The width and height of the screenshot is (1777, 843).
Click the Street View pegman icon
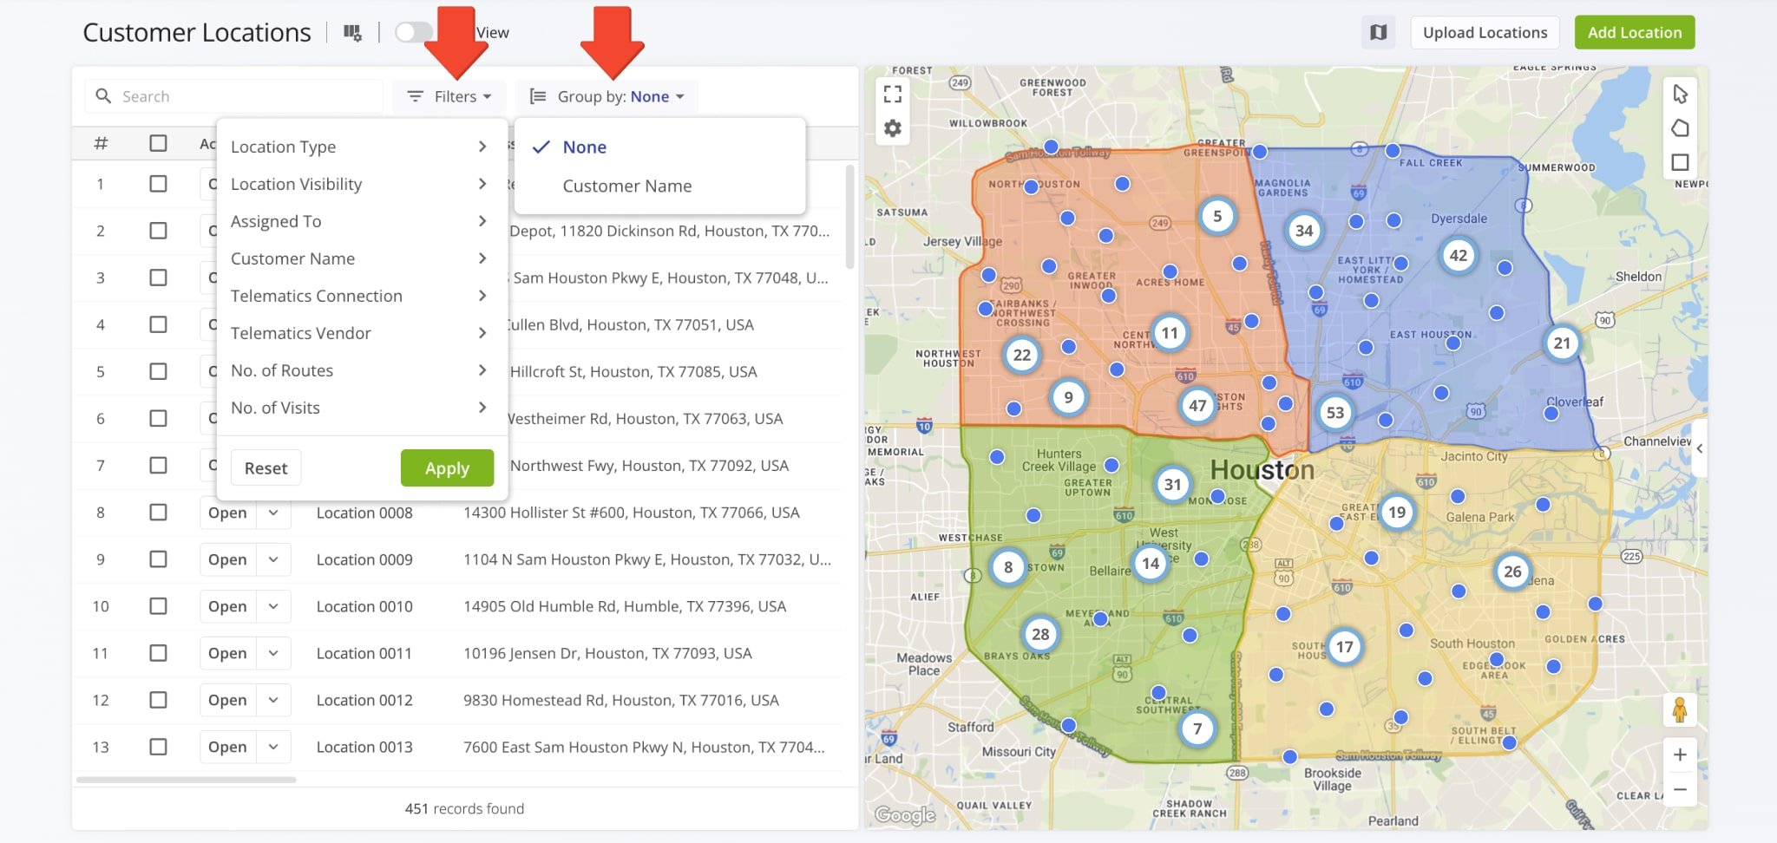coord(1680,709)
